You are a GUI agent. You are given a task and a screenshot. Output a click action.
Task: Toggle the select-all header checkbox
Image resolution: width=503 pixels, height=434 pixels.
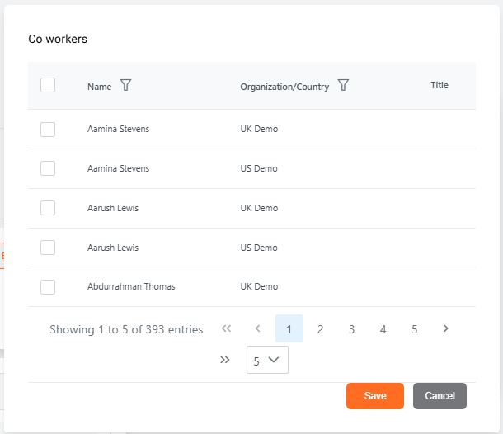(x=48, y=85)
